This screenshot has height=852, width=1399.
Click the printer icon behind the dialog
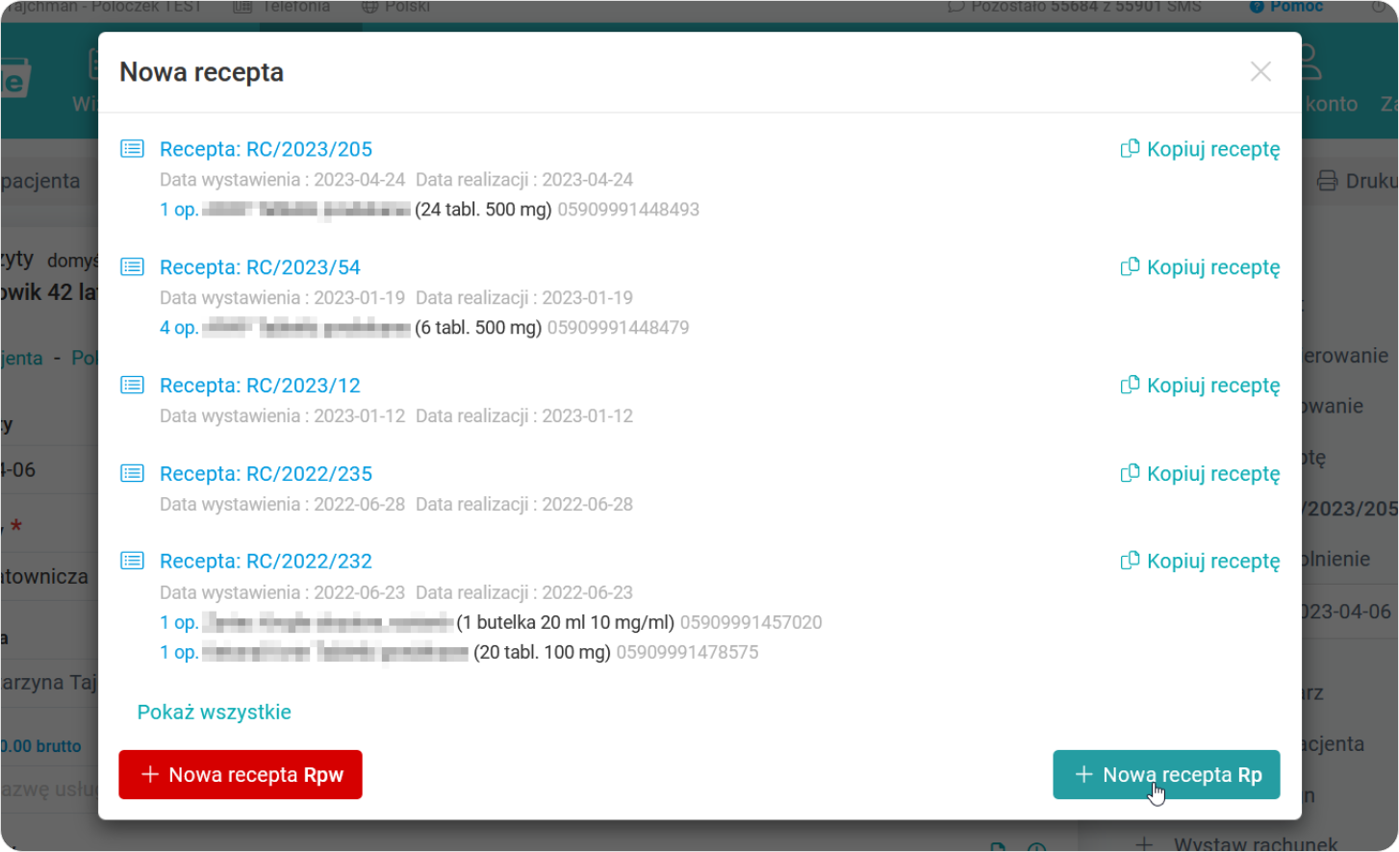tap(1327, 181)
